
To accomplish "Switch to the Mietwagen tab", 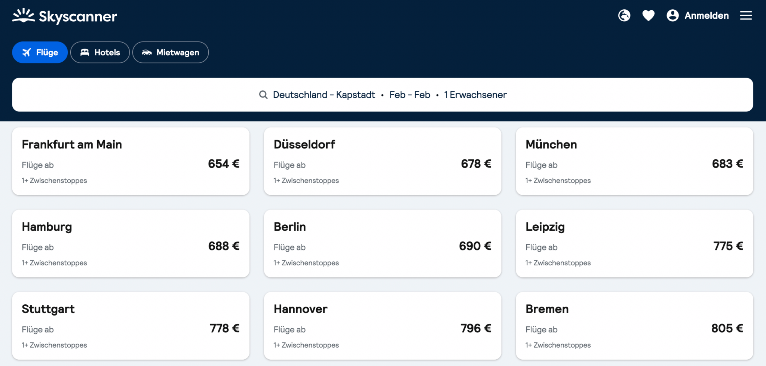I will click(x=171, y=52).
